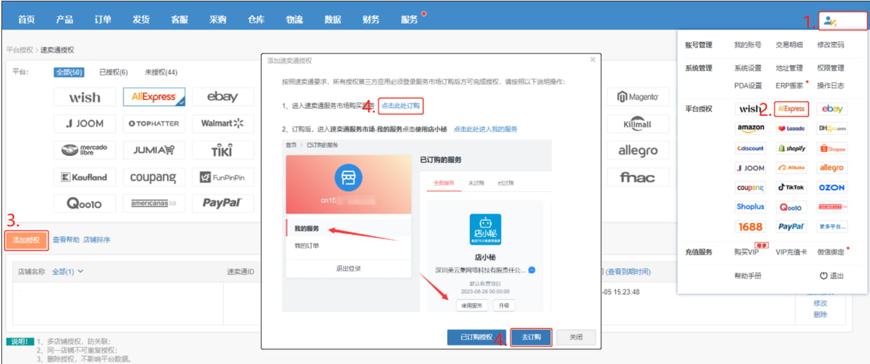Click the orange 添加授权 button
870x364 pixels.
click(x=27, y=240)
